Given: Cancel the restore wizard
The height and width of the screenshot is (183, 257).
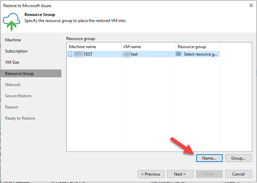Looking at the screenshot, I should [239, 174].
